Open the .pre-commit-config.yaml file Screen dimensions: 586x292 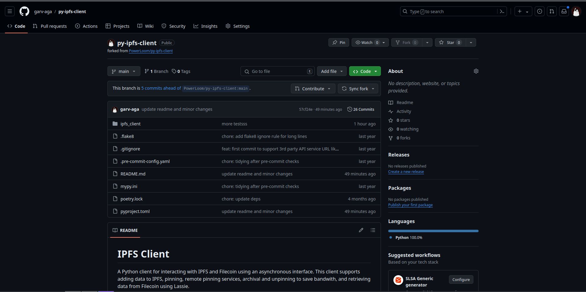[x=145, y=161]
